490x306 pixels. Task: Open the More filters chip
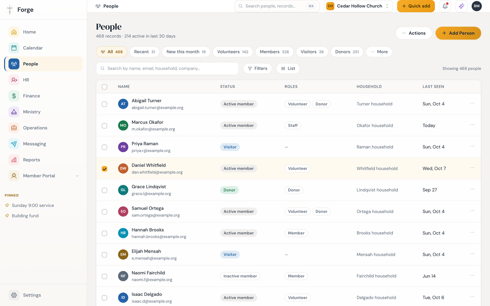tap(379, 52)
